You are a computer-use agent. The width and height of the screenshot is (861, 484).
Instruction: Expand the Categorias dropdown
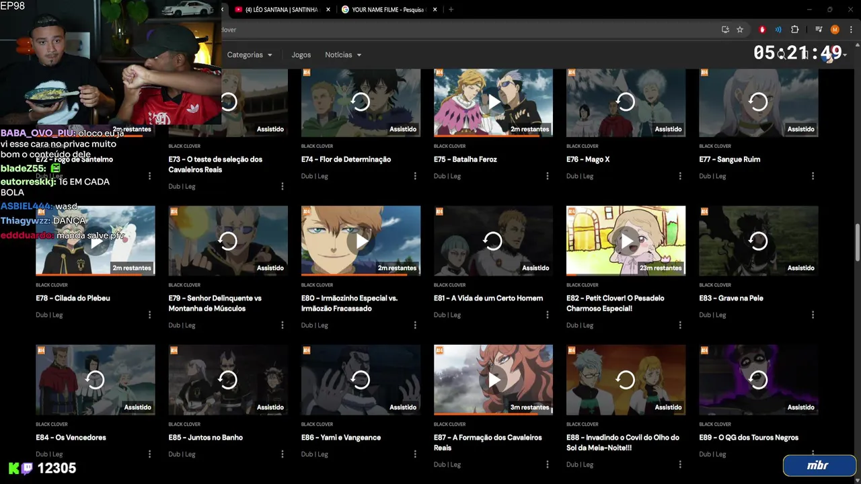pyautogui.click(x=250, y=55)
